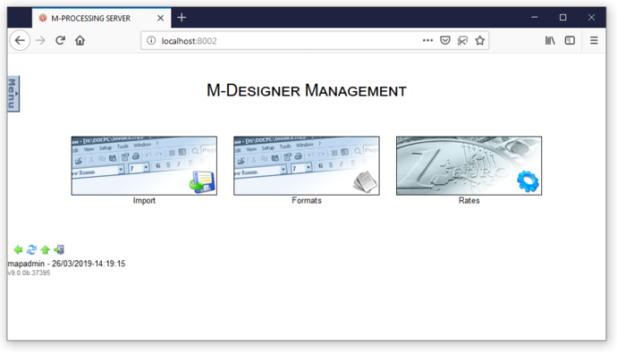Image resolution: width=617 pixels, height=352 pixels.
Task: Click the green back arrow icon in page footer
Action: pos(18,250)
